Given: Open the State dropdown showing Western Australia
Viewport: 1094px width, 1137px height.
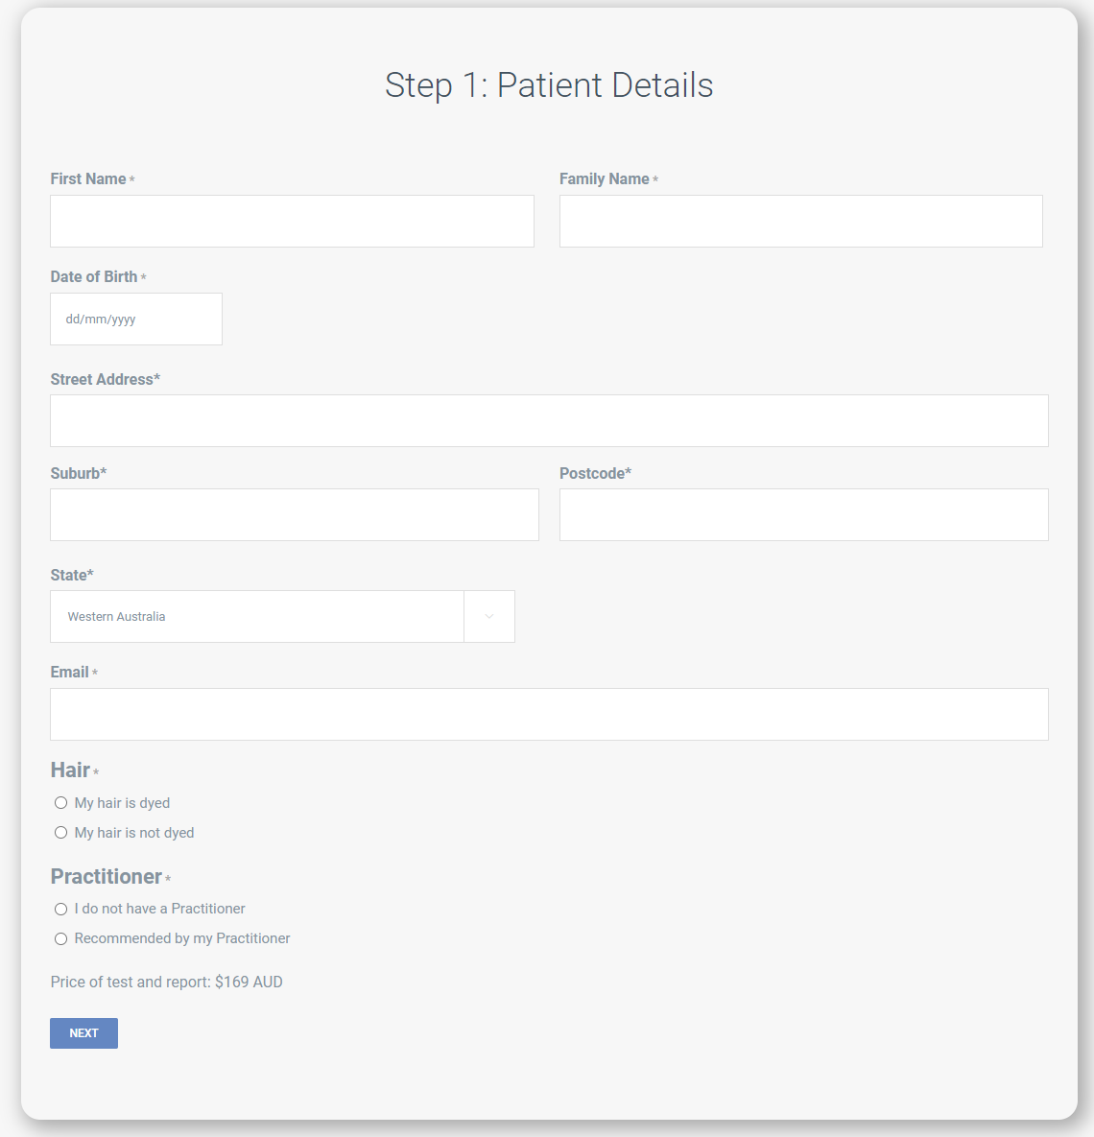Looking at the screenshot, I should (256, 616).
